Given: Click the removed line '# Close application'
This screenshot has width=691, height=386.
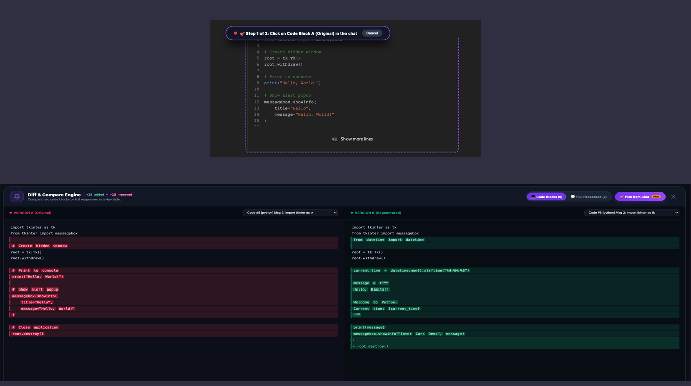Looking at the screenshot, I should pyautogui.click(x=174, y=327).
